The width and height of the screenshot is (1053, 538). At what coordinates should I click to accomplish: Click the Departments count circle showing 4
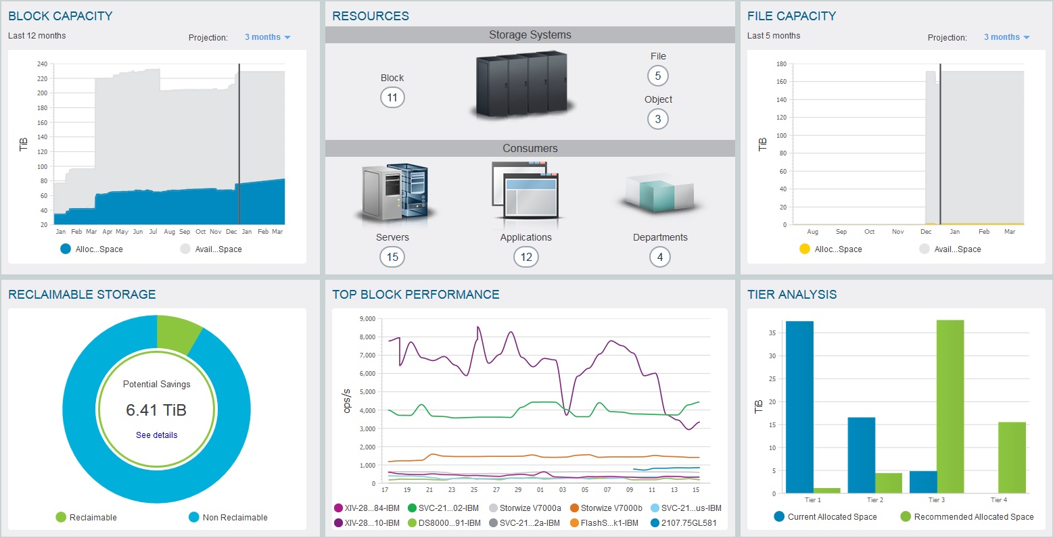coord(660,257)
